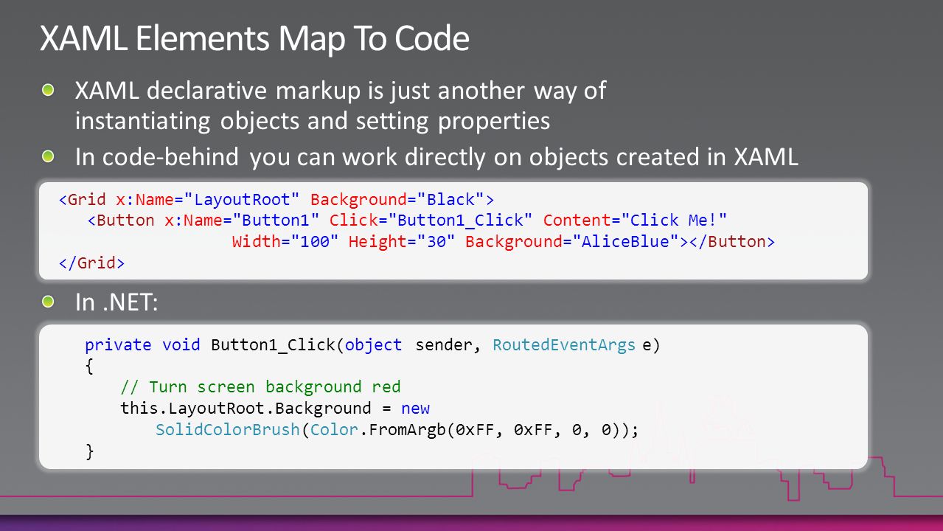943x531 pixels.
Task: Select the x:Name="Button1" attribute
Action: (x=242, y=221)
